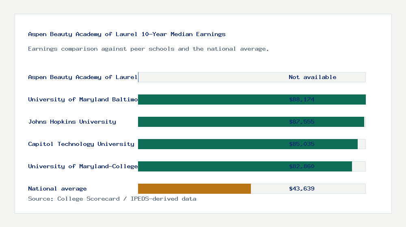The height and width of the screenshot is (227, 406).
Task: Click the chart title 'Aspen Beauty Academy of Laurel 10-Year Median Earnings'
Action: pos(127,34)
